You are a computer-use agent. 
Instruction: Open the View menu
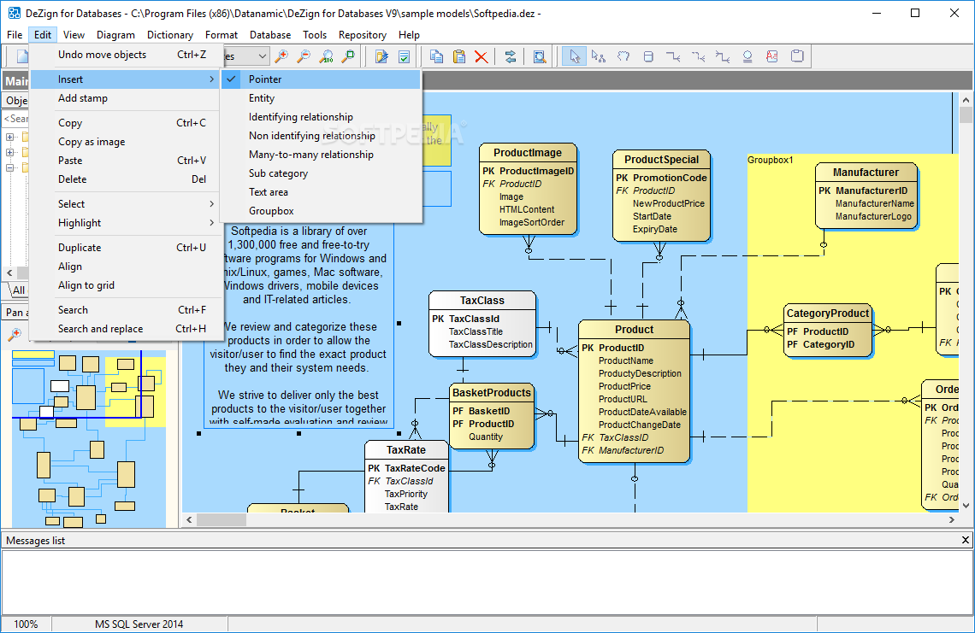74,35
